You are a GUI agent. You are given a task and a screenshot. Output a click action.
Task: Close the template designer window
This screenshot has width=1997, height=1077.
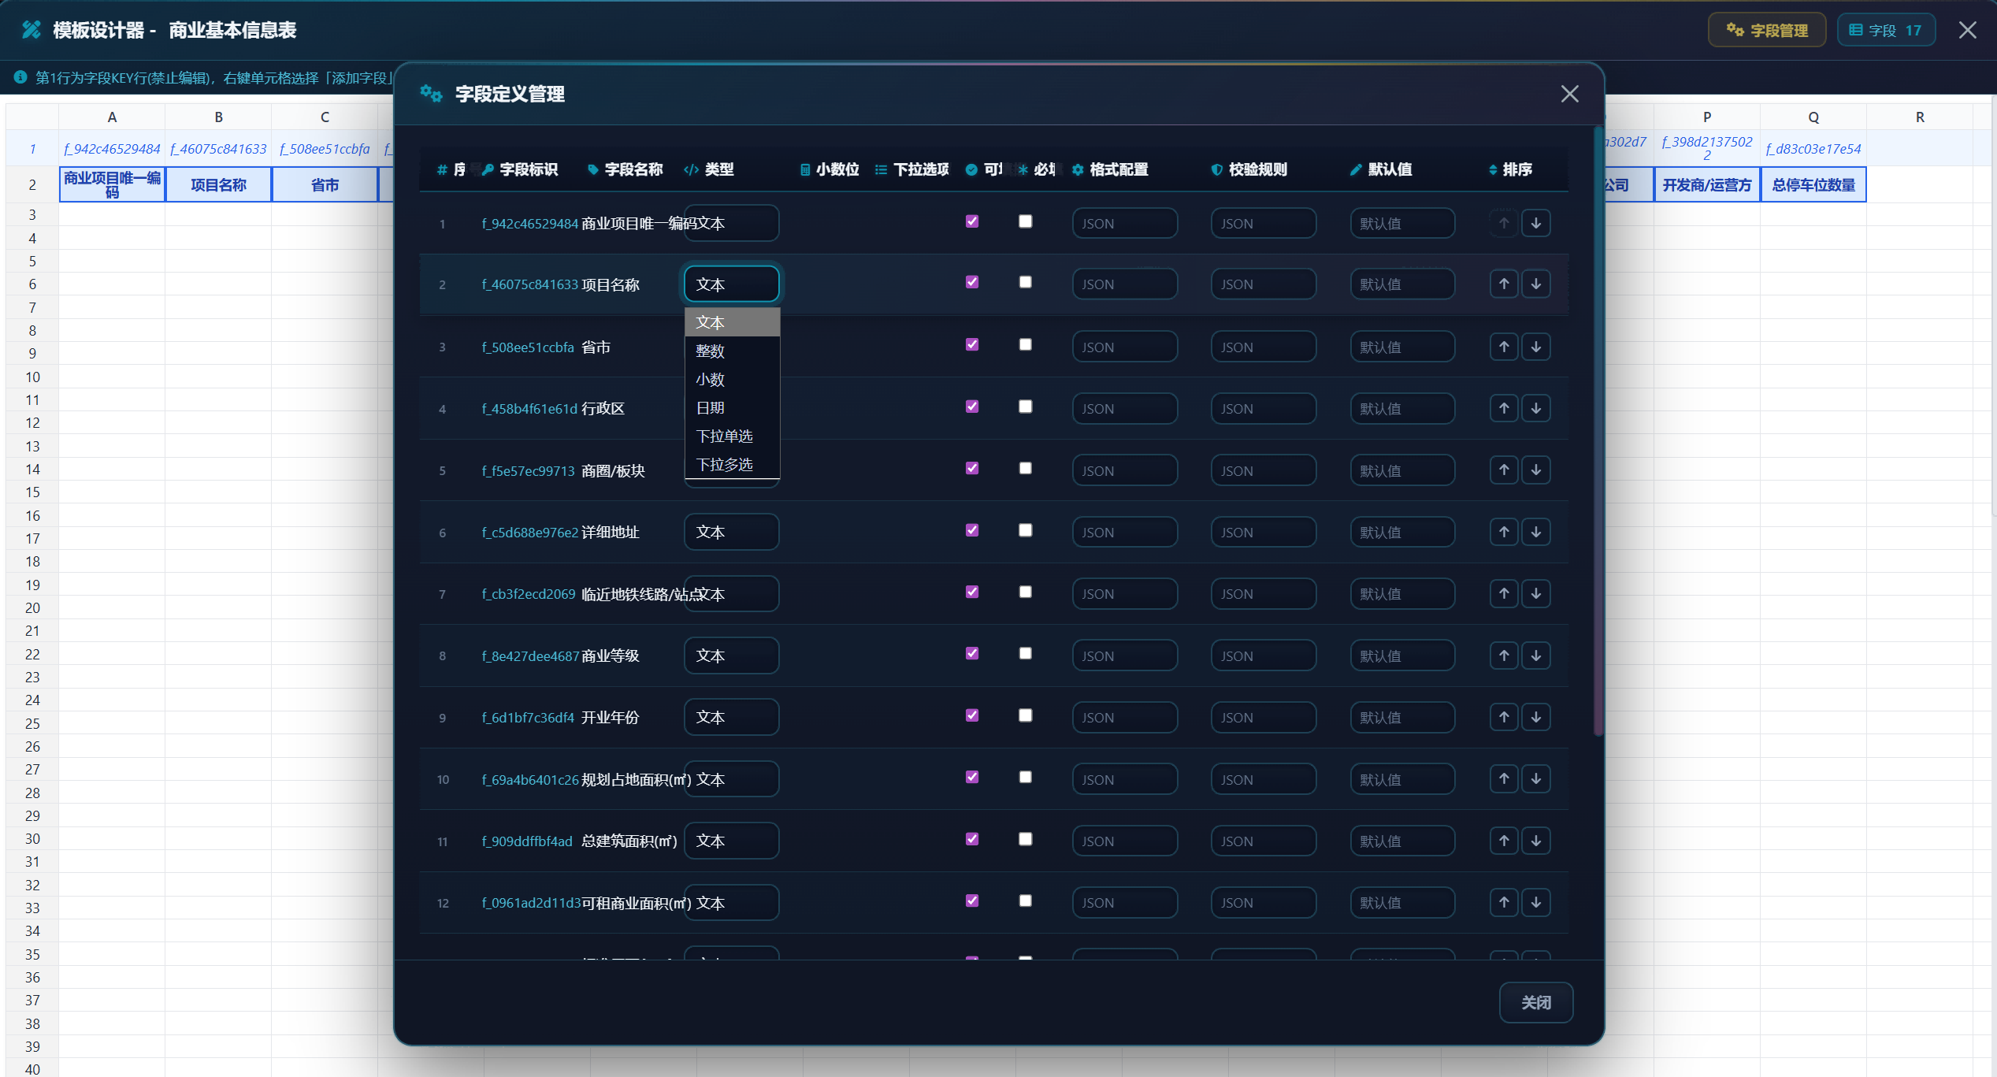pyautogui.click(x=1967, y=30)
